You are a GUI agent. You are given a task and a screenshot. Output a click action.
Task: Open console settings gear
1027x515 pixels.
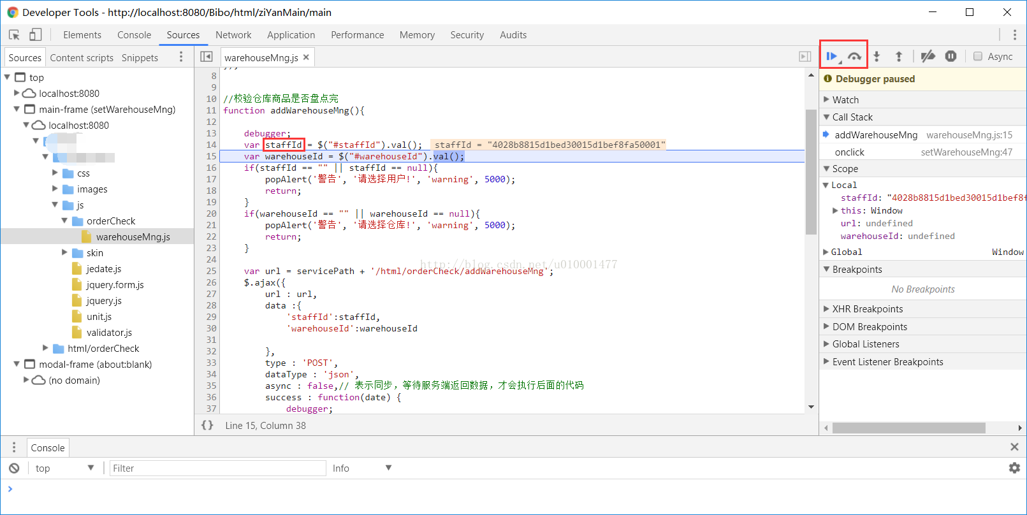coord(1014,468)
